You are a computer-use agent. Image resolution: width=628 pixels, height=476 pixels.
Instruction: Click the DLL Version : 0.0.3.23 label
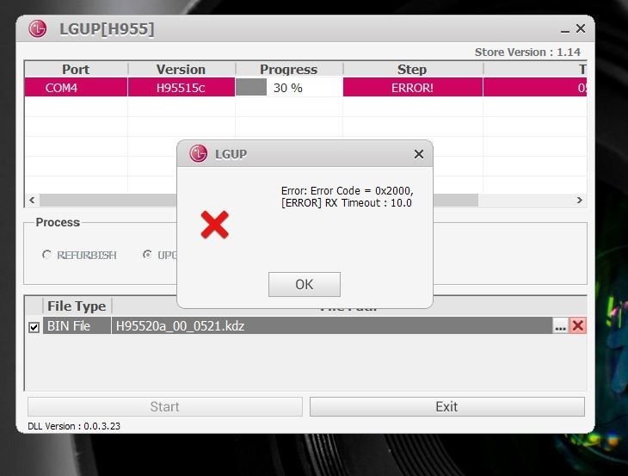pyautogui.click(x=74, y=426)
